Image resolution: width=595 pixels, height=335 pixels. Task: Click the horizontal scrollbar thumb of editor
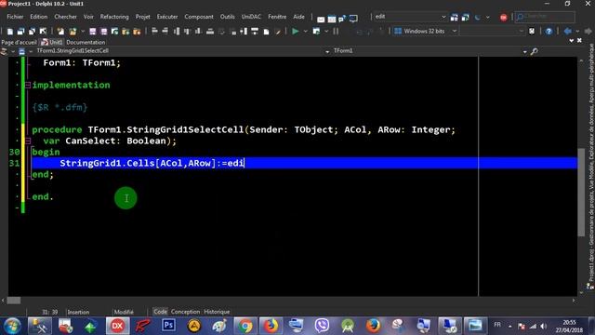point(14,301)
